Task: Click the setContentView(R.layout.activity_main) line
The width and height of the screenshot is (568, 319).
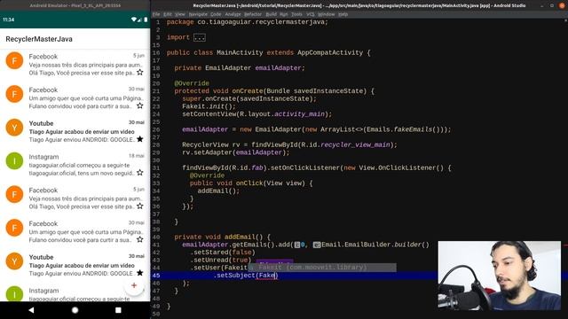Action: click(256, 114)
